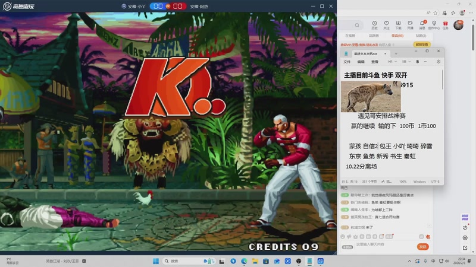Click the crown icon in chat toolbar
Viewport: 476px width, 267px height.
point(355,236)
